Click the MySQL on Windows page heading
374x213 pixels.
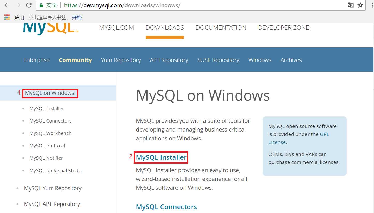click(x=203, y=95)
